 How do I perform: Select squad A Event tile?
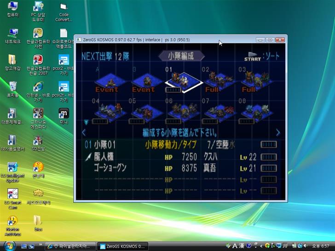coord(110,82)
